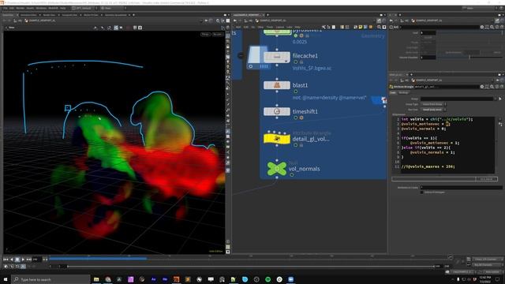Open the Houdini app on the Windows taskbar
505x284 pixels.
pos(176,279)
